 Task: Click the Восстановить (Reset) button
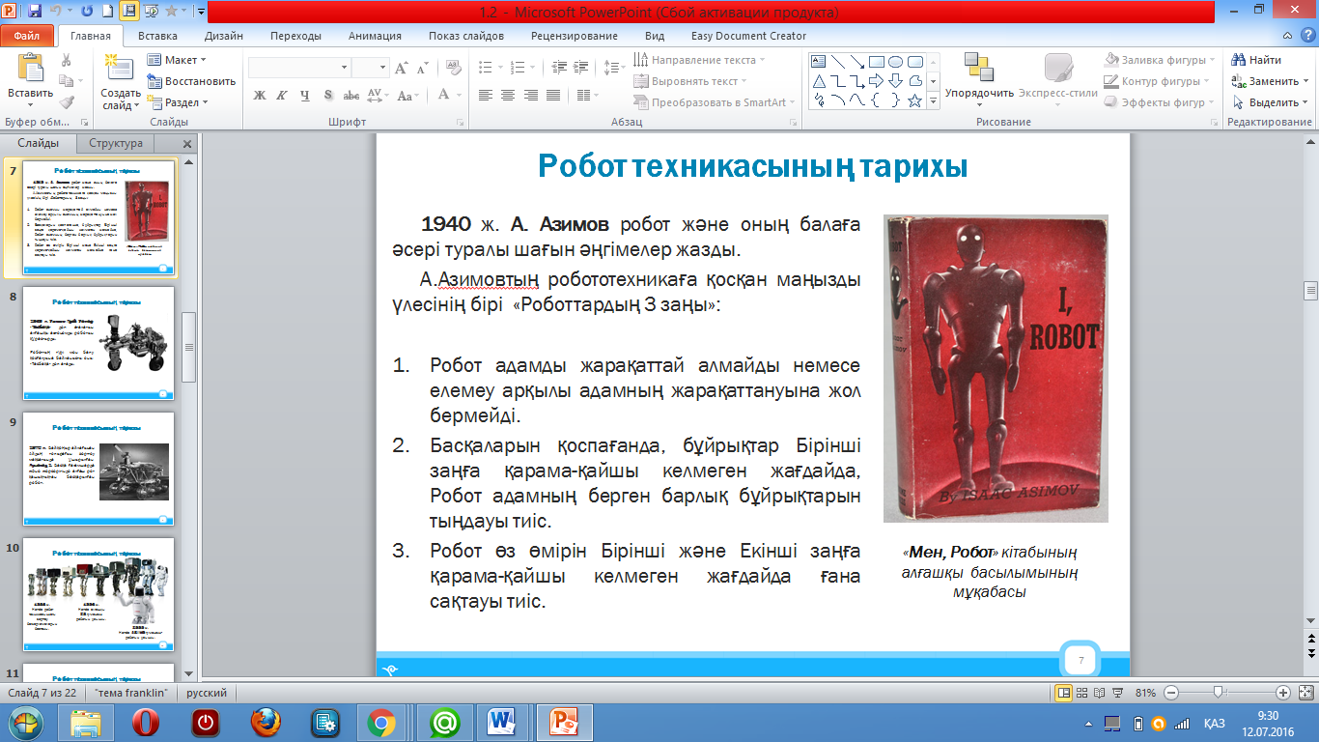[192, 81]
